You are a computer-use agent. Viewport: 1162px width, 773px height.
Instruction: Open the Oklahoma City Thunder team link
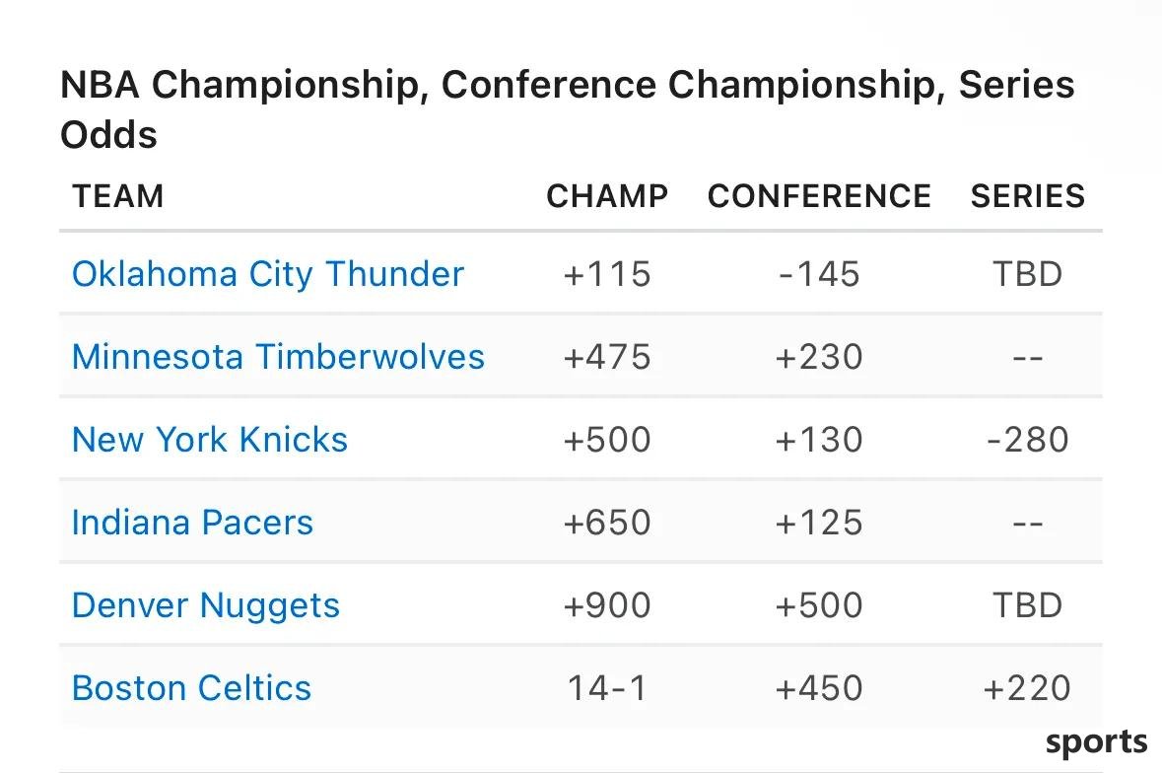coord(267,274)
